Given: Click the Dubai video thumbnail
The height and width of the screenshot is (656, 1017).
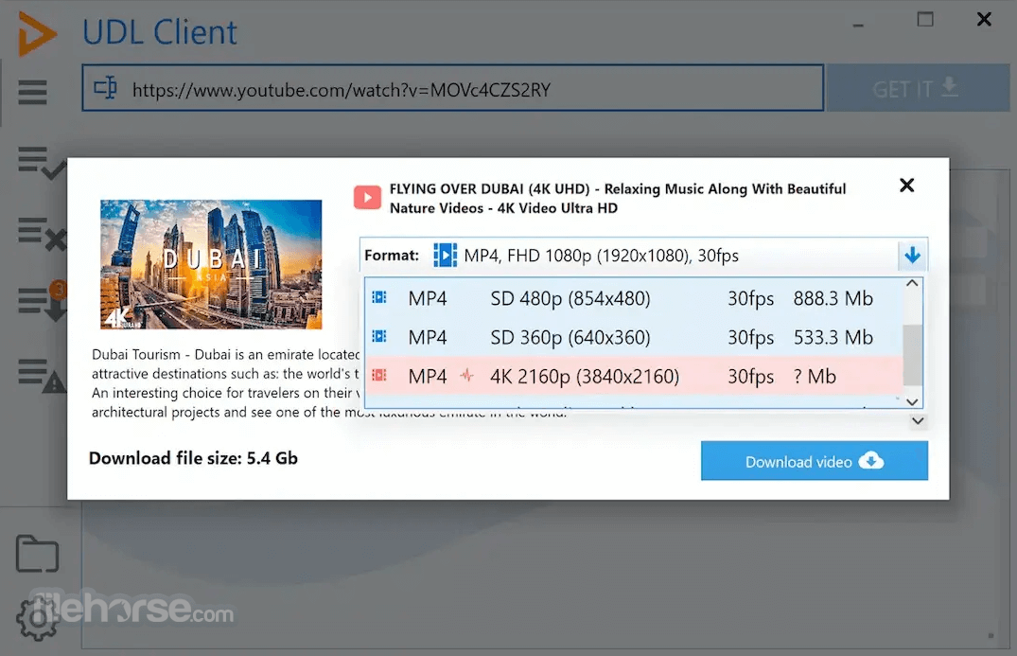Looking at the screenshot, I should 211,264.
